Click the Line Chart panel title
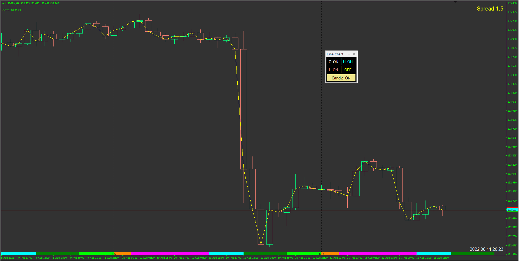 (335, 54)
